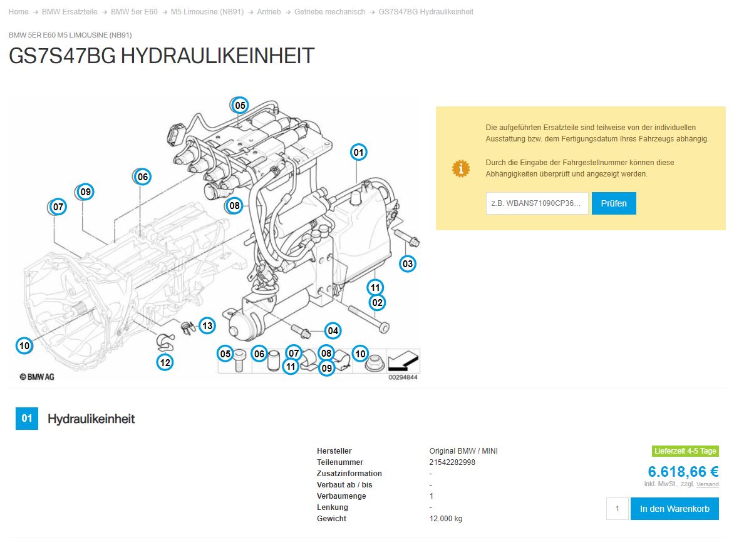
Task: Go to the Home breadcrumb
Action: pos(18,12)
